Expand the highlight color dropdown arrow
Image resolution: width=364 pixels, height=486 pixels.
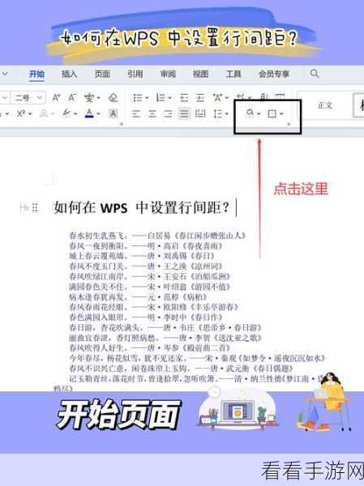coord(75,114)
